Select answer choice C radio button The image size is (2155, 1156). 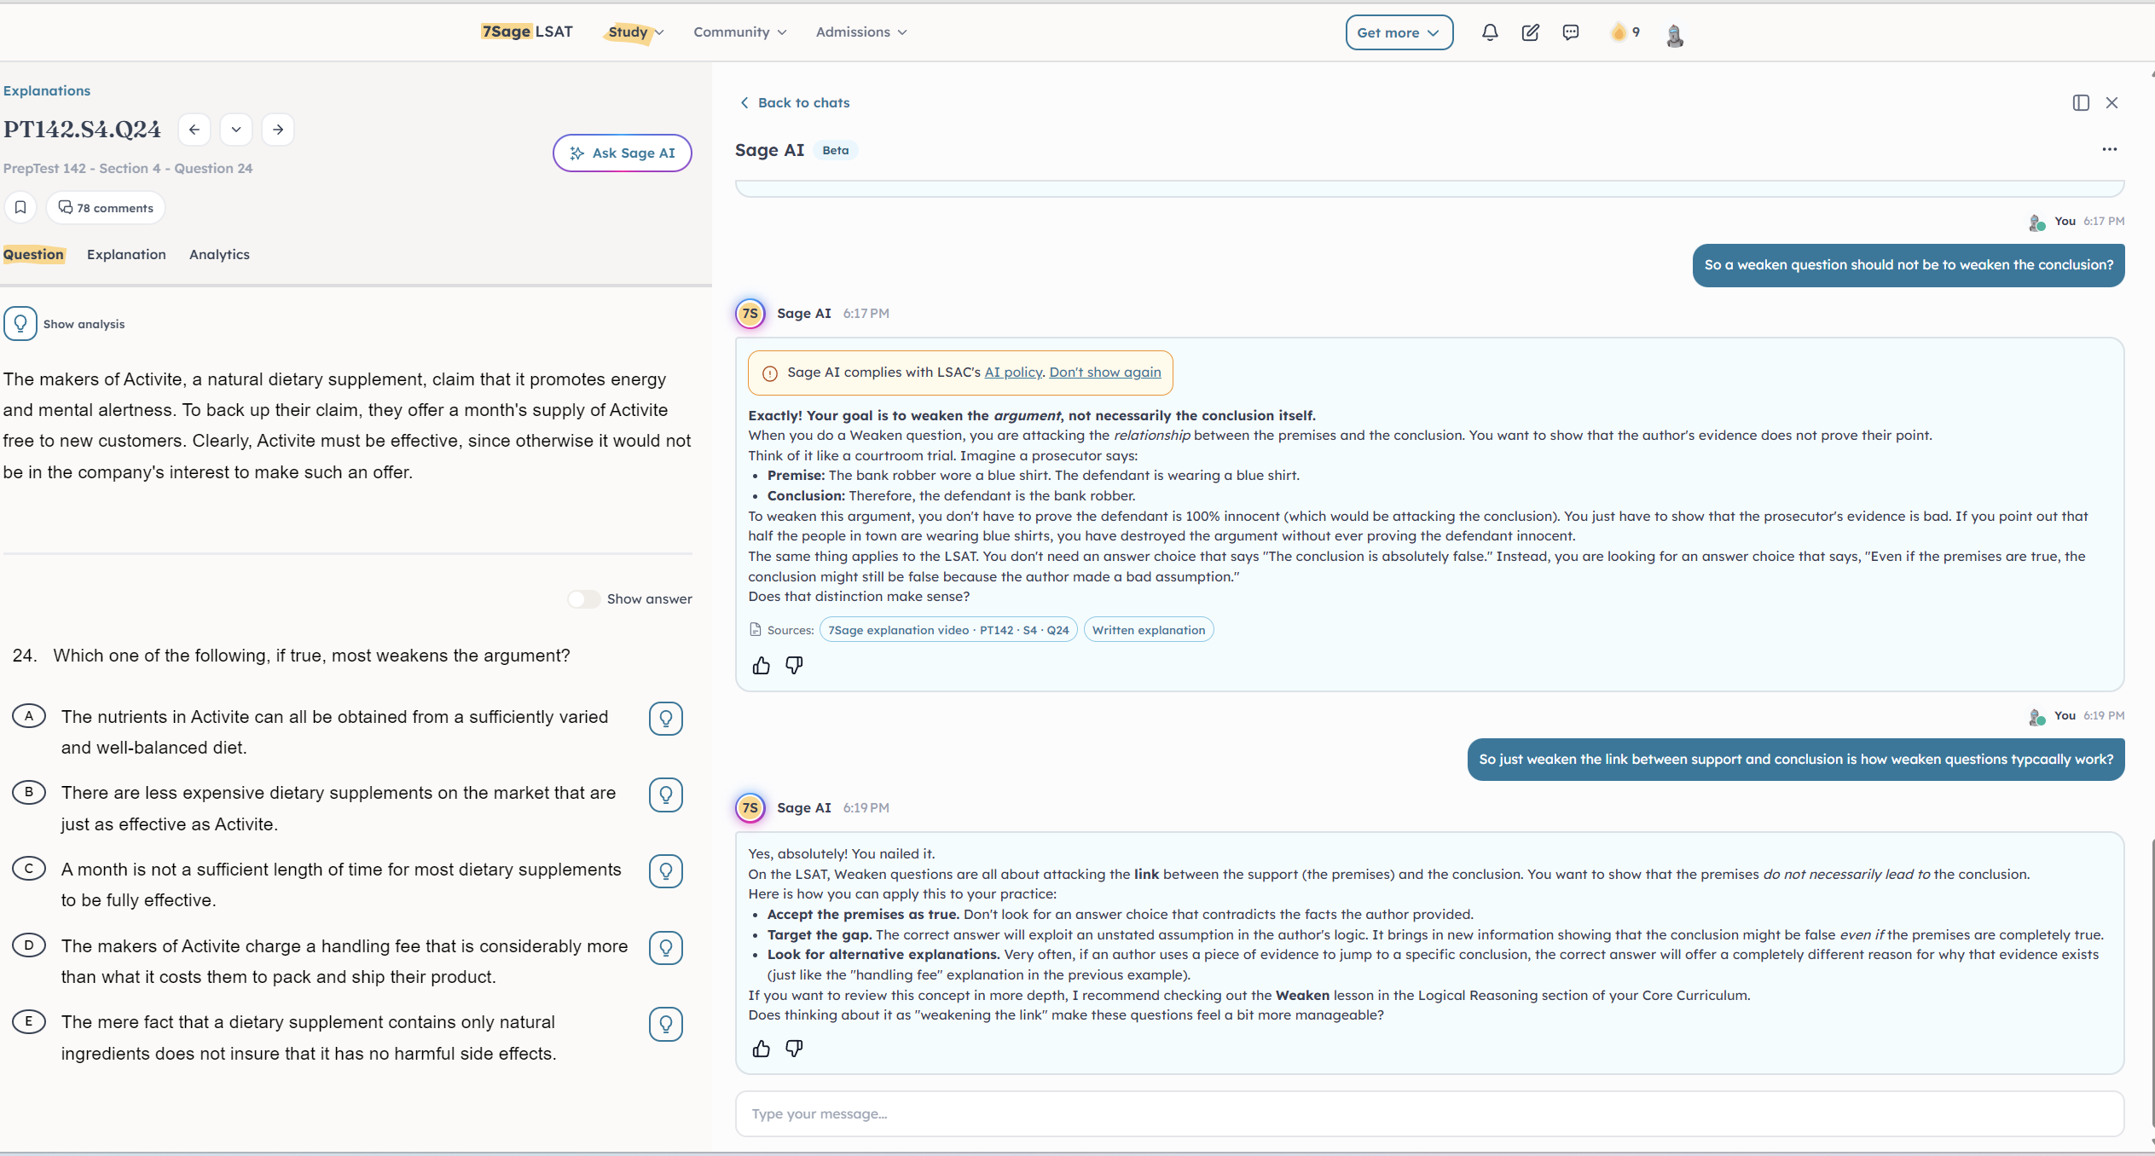(29, 869)
